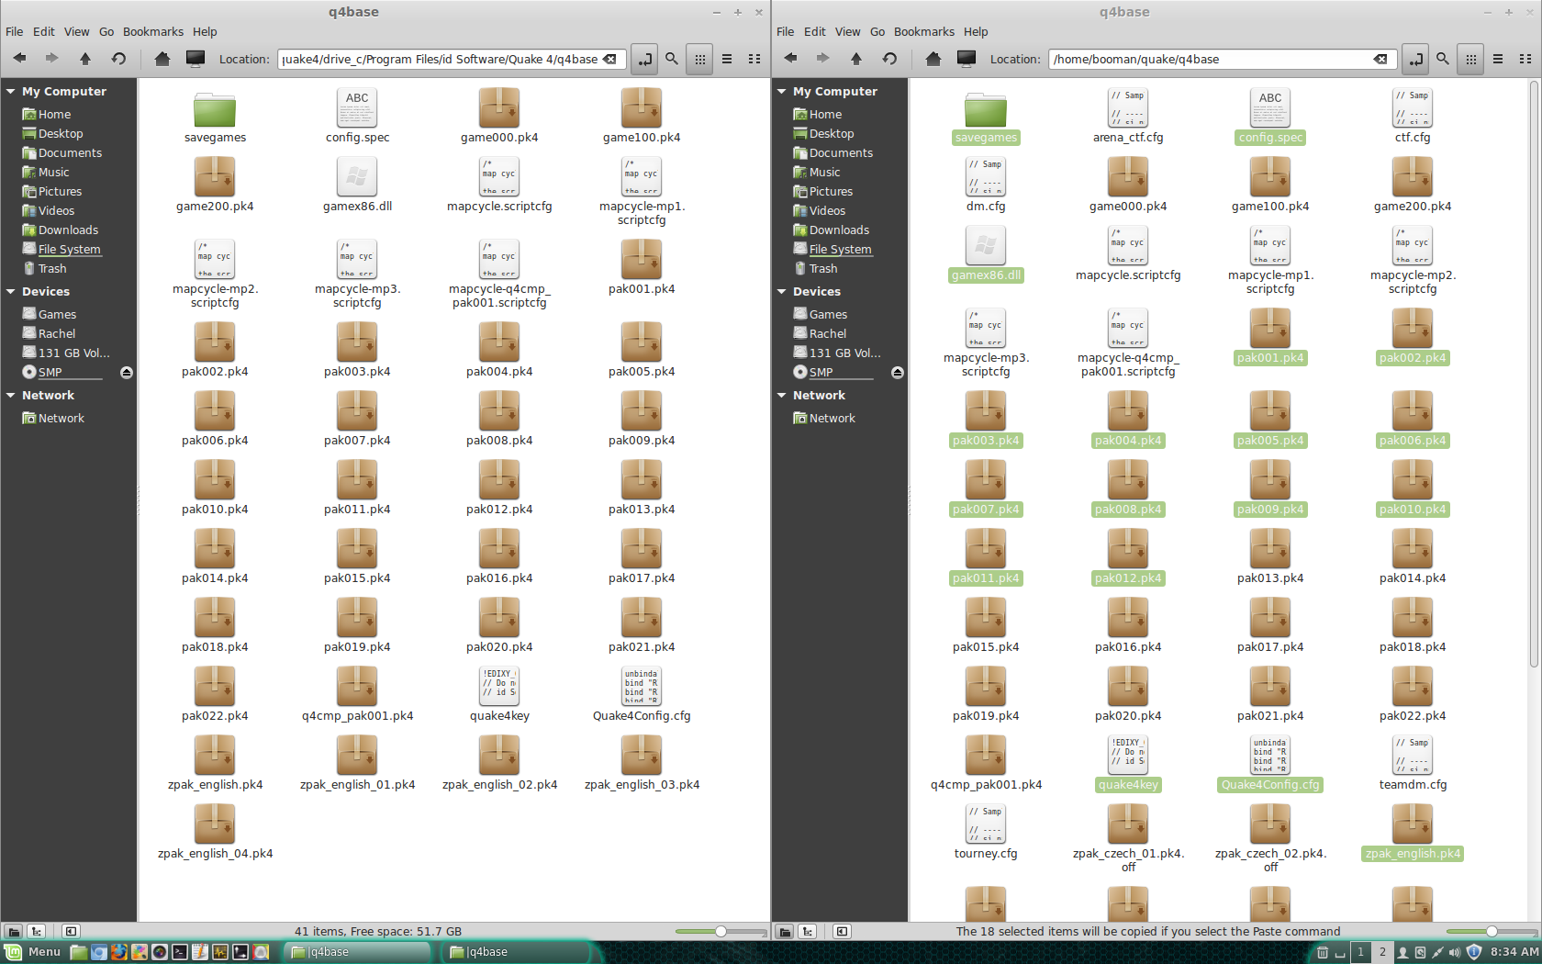The width and height of the screenshot is (1542, 964).
Task: Adjust zoom slider in right window
Action: 1492,931
